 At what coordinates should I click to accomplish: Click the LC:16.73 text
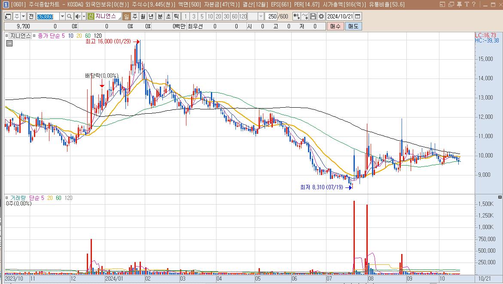[485, 35]
